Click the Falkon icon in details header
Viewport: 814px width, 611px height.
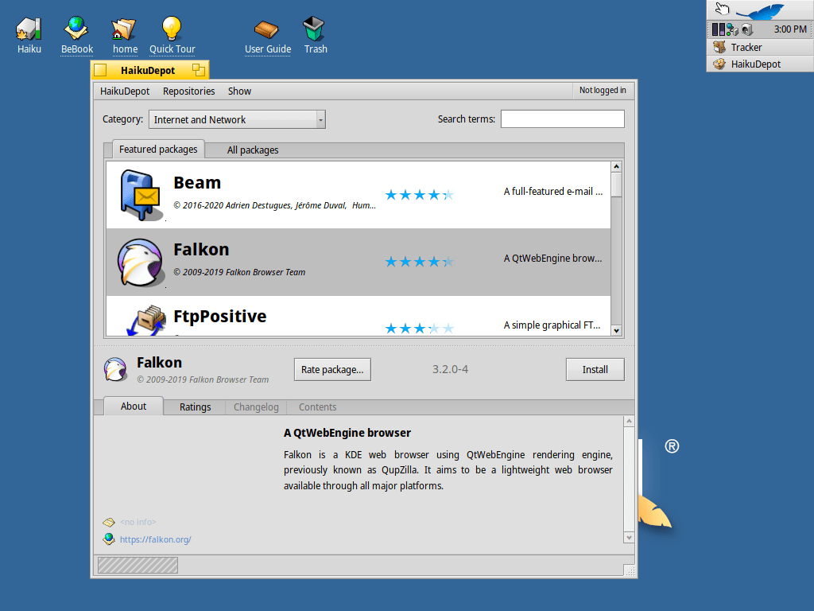[x=115, y=369]
